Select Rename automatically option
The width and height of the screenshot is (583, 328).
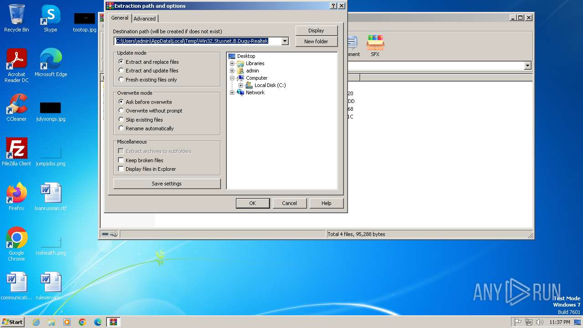coord(146,128)
